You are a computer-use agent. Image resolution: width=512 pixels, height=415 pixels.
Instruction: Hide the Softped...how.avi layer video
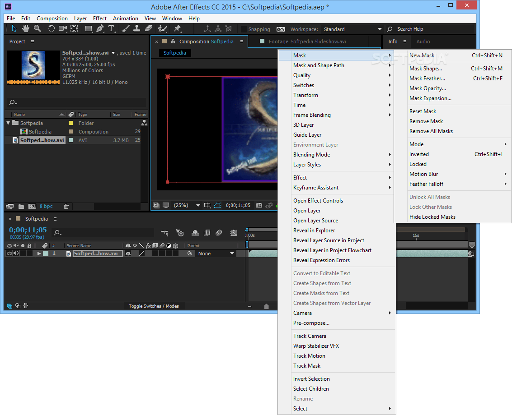tap(9, 254)
